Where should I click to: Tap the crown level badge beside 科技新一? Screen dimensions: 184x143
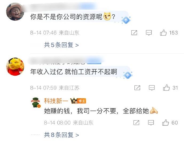click(x=74, y=101)
